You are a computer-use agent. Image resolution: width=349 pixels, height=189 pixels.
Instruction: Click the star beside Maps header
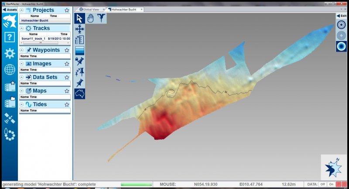pos(67,91)
